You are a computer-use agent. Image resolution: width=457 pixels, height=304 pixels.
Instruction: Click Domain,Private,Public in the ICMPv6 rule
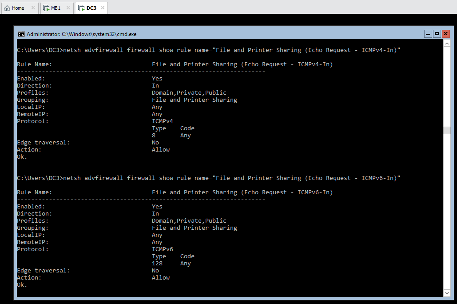pos(189,221)
